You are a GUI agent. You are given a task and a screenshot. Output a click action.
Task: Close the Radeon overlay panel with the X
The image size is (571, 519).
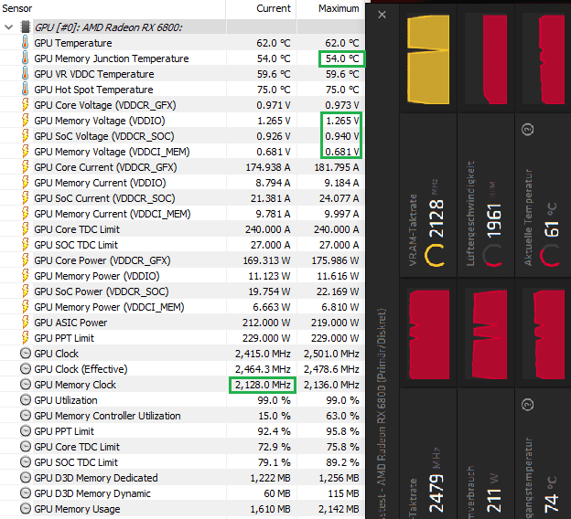pos(382,15)
